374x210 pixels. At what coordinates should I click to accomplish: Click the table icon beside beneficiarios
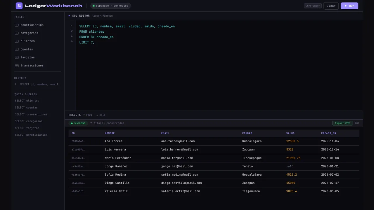tap(17, 25)
